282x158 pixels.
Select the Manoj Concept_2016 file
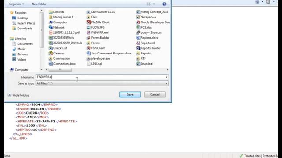click(x=152, y=12)
